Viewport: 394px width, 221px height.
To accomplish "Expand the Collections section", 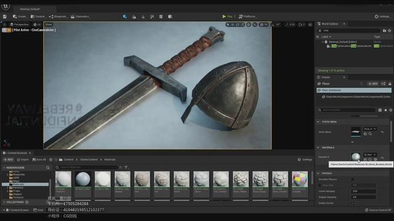I will pos(4,202).
